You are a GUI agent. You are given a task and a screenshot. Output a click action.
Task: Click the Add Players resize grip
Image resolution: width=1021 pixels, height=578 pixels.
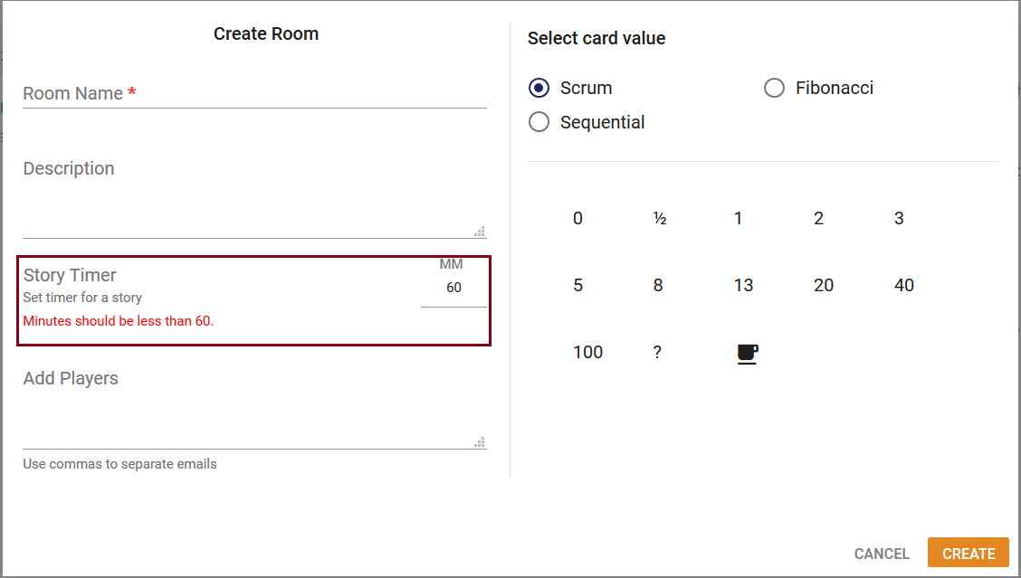pos(480,441)
